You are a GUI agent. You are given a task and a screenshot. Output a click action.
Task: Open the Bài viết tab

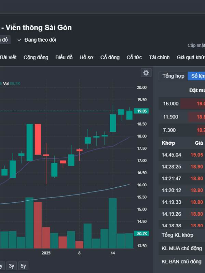8,57
